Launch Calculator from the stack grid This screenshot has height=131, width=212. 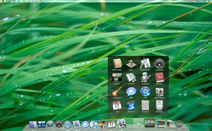point(145,105)
